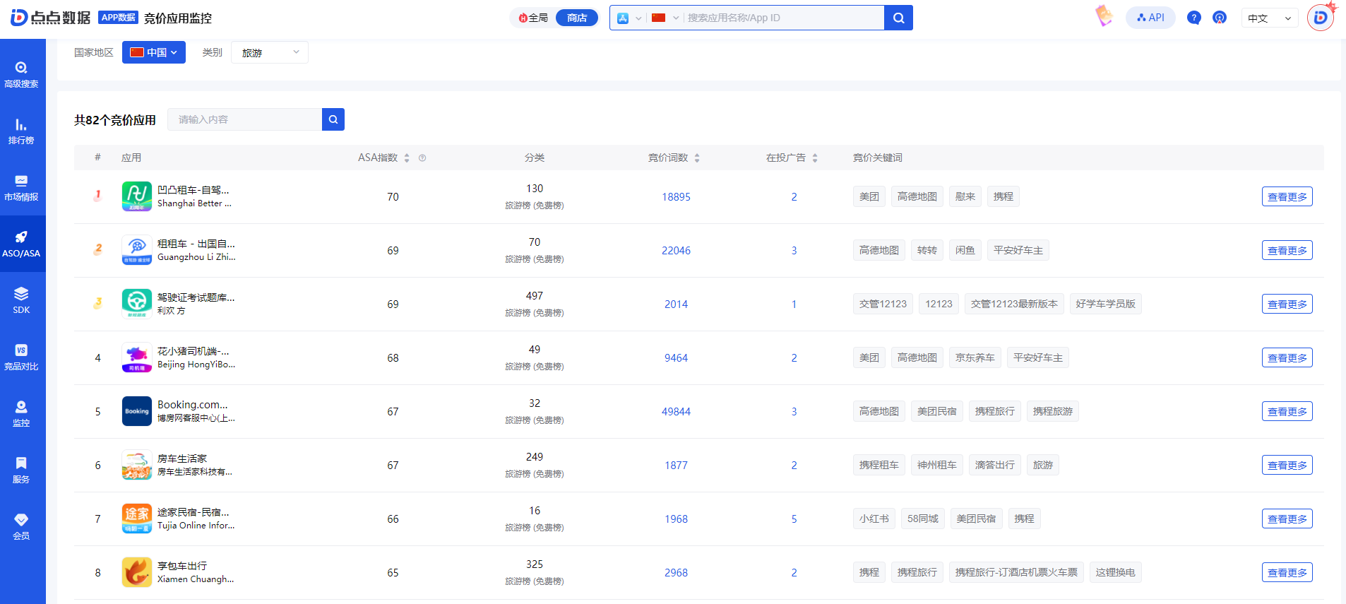Image resolution: width=1346 pixels, height=604 pixels.
Task: Open the 旅游 category dropdown
Action: pyautogui.click(x=269, y=52)
